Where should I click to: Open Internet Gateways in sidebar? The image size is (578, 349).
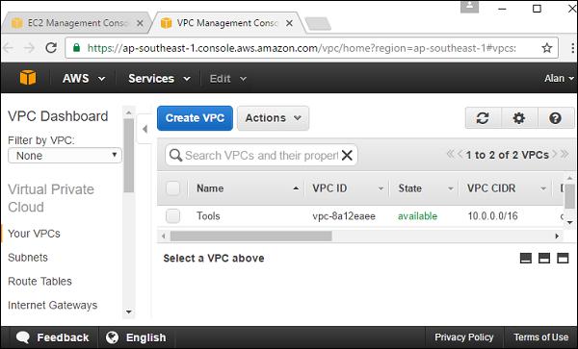coord(52,305)
